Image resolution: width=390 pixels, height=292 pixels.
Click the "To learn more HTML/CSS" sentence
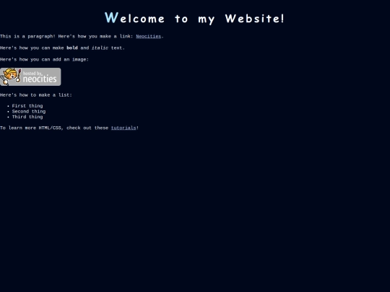[x=69, y=128]
